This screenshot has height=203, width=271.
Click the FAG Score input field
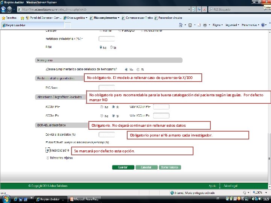(107, 88)
